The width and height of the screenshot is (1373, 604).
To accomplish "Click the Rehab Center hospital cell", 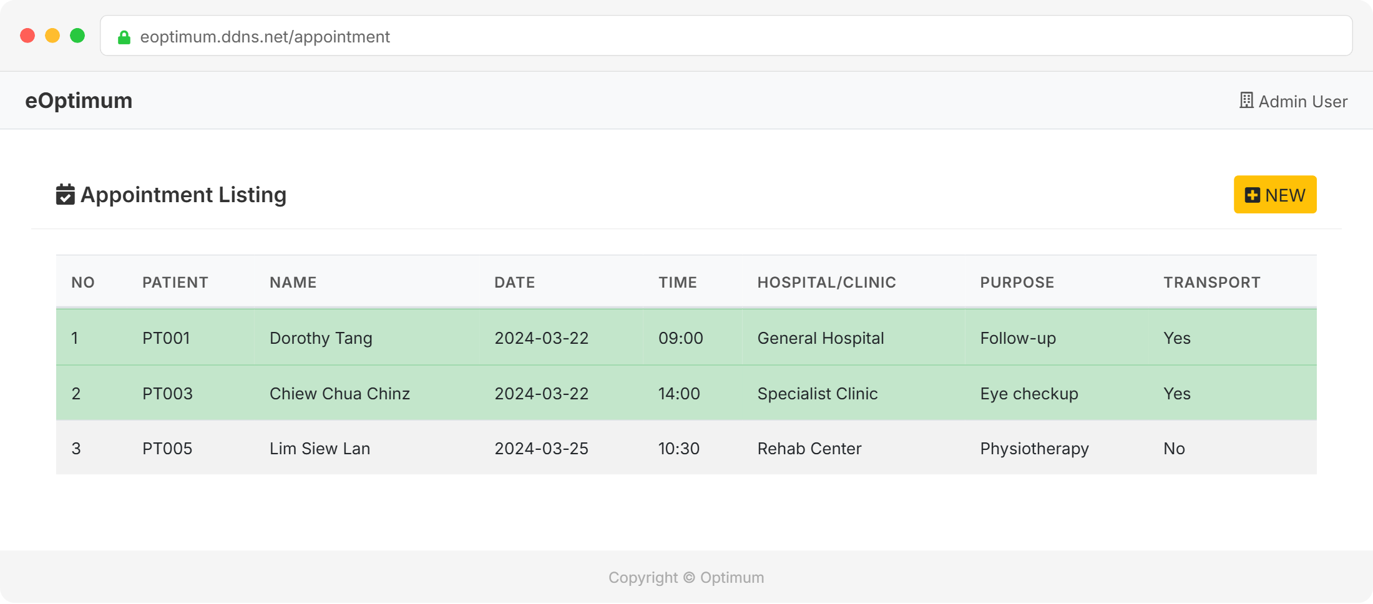I will (809, 449).
